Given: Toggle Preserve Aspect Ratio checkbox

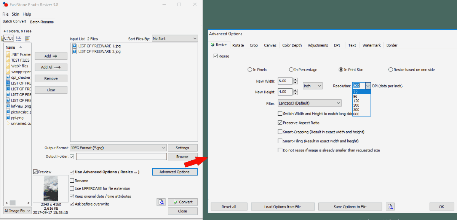Looking at the screenshot, I should tap(280, 123).
